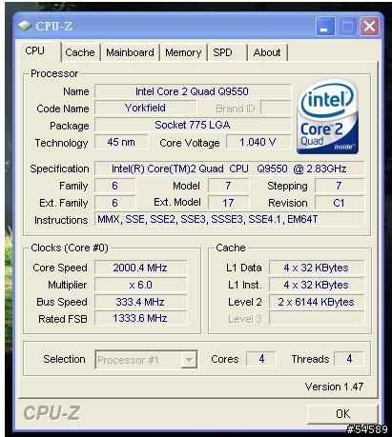Screen dimensions: 392x437
Task: Click the Revision value C1
Action: pos(340,203)
